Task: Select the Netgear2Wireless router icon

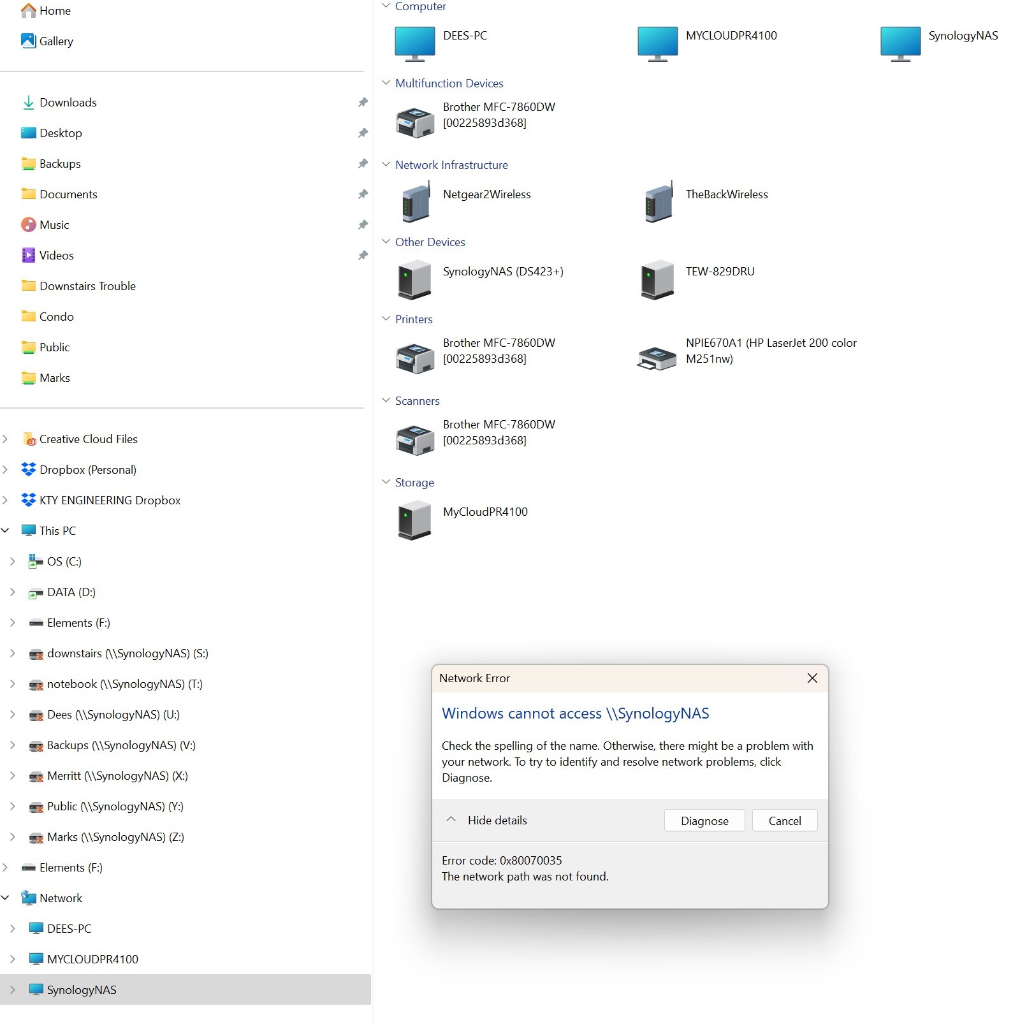Action: (x=416, y=201)
